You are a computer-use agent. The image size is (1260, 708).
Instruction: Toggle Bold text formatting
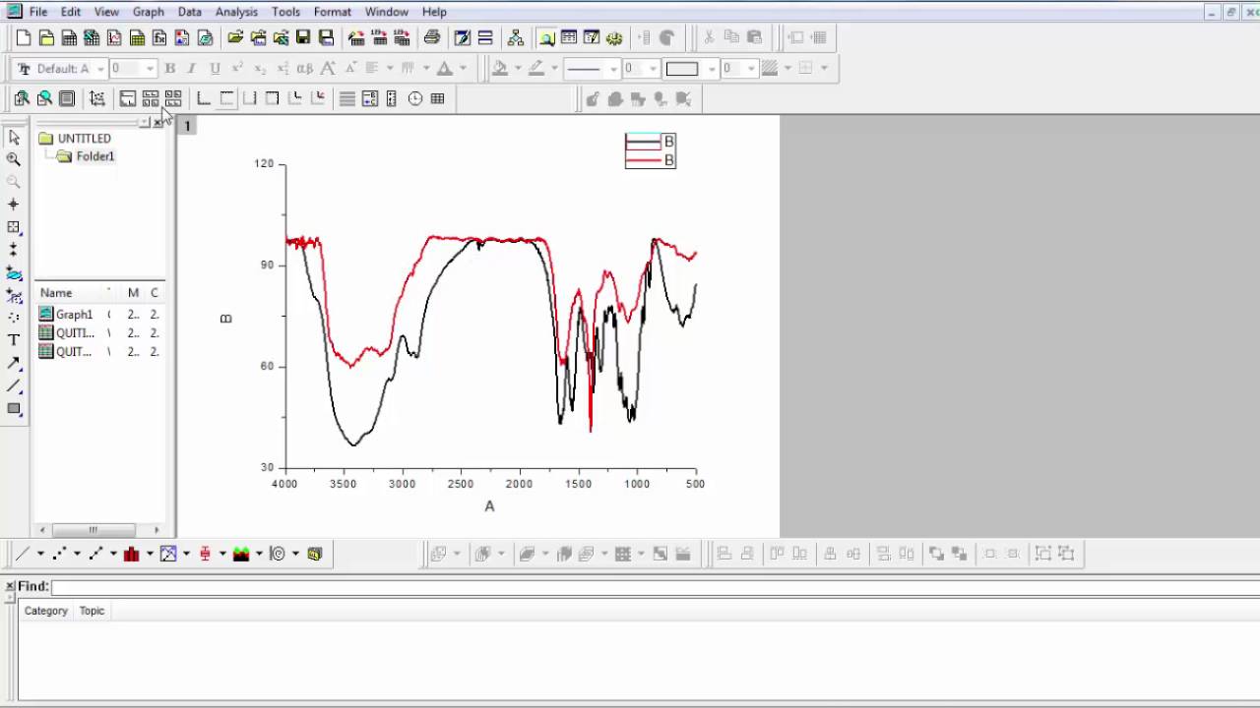click(170, 69)
